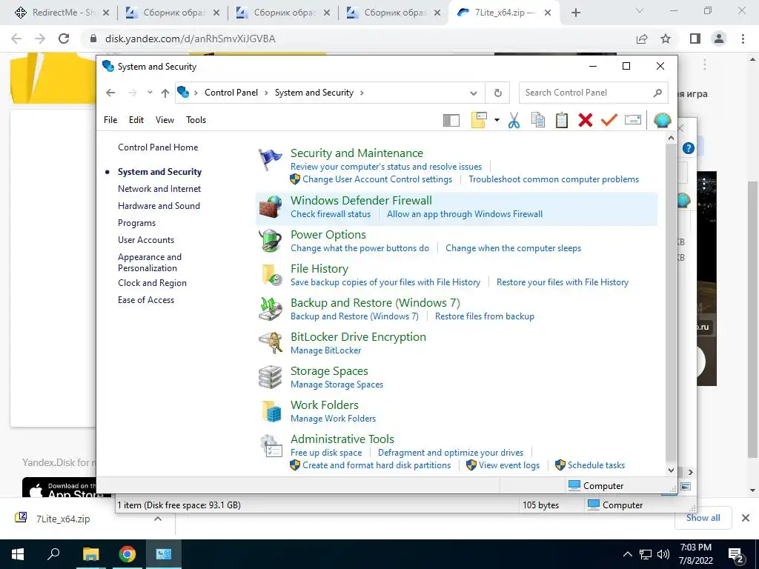This screenshot has height=569, width=759.
Task: Click the shell icon in the toolbar
Action: [x=662, y=120]
